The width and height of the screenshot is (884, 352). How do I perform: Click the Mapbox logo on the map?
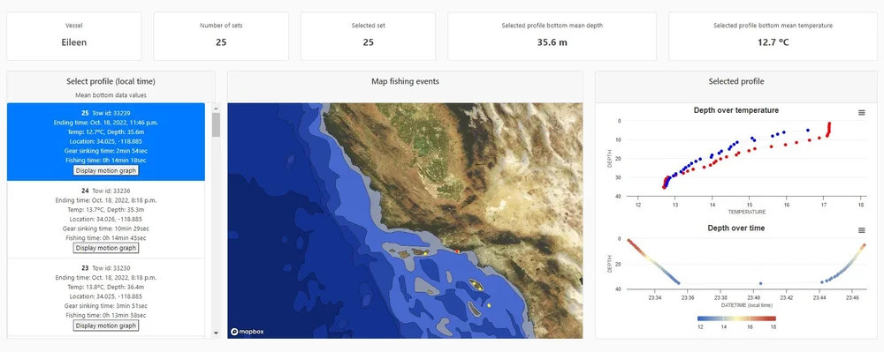point(247,332)
